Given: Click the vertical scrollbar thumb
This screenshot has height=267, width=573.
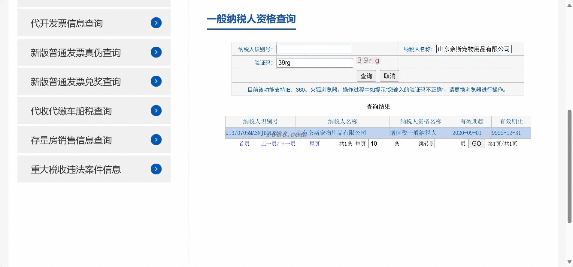Looking at the screenshot, I should click(569, 166).
